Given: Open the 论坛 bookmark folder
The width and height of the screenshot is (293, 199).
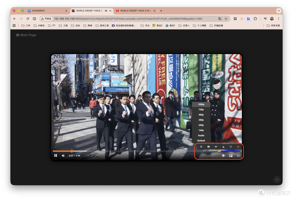Looking at the screenshot, I should pos(75,25).
